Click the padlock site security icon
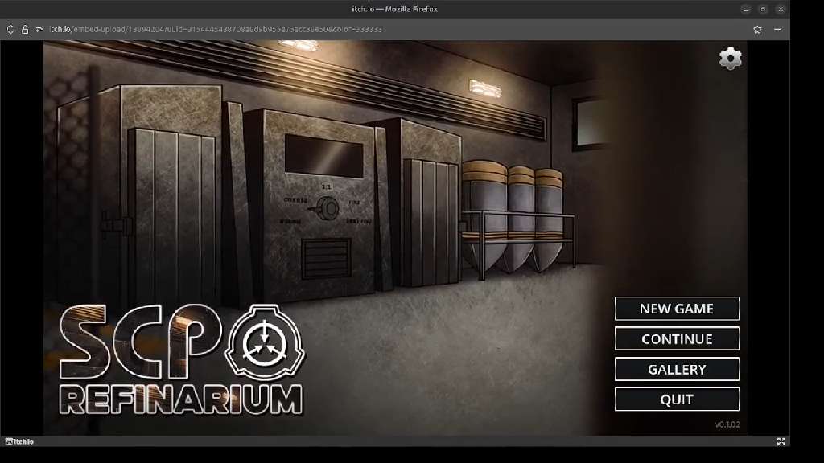Viewport: 824px width, 463px height. (25, 29)
